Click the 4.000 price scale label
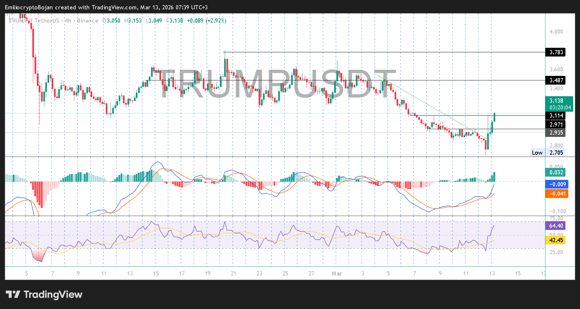This screenshot has height=309, width=580. point(556,32)
